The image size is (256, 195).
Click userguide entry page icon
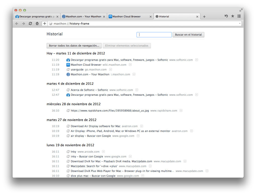[x=68, y=70]
